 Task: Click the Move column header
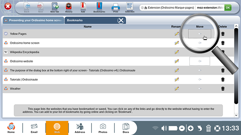[x=199, y=27]
